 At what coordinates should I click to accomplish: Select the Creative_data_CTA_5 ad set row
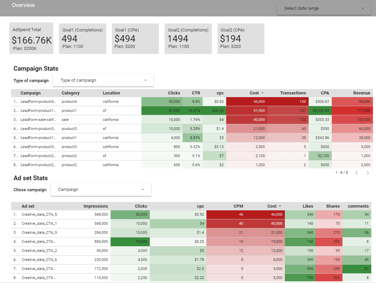point(39,215)
